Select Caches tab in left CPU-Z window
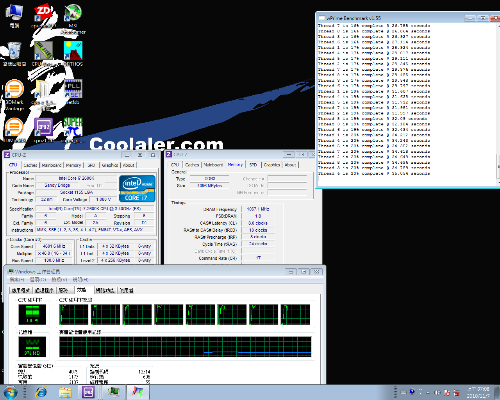This screenshot has height=400, width=500. (30, 165)
